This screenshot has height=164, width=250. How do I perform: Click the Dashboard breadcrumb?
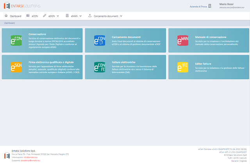(x=9, y=23)
